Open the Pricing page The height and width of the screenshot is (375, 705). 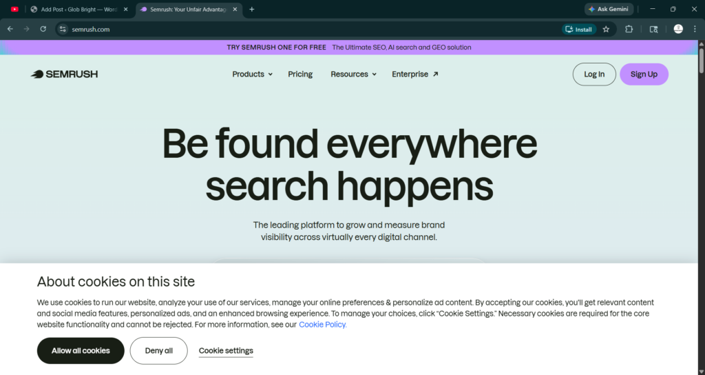click(300, 74)
